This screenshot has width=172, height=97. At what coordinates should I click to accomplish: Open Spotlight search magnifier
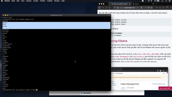[x=166, y=1]
